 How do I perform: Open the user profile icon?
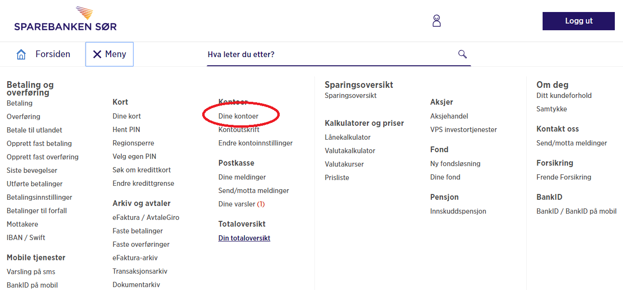(436, 21)
